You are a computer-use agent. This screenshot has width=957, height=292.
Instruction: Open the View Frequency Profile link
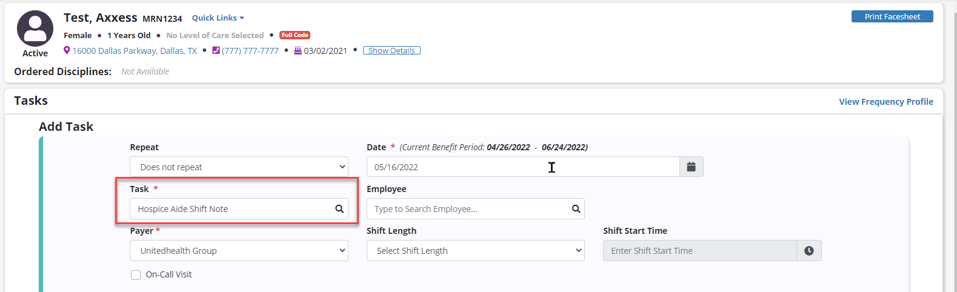(x=885, y=102)
